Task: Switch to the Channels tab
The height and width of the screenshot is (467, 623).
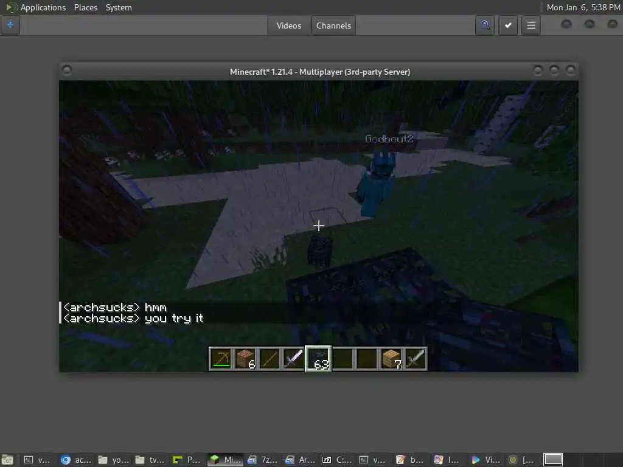Action: tap(333, 26)
